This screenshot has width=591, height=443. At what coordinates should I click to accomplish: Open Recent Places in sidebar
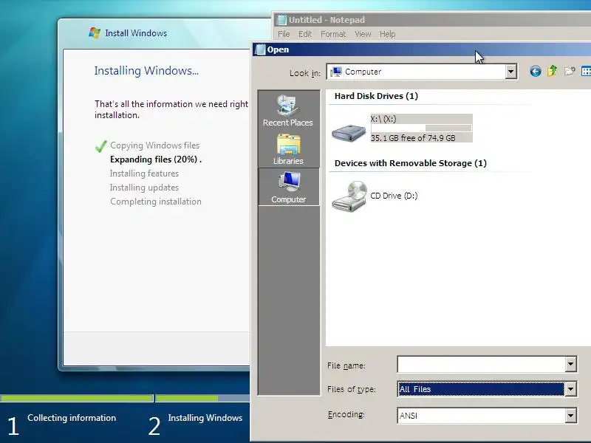pos(288,111)
